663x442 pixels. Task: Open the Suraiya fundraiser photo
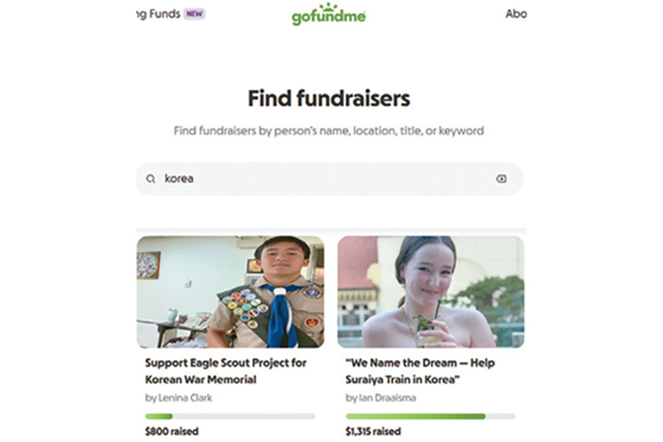tap(431, 292)
